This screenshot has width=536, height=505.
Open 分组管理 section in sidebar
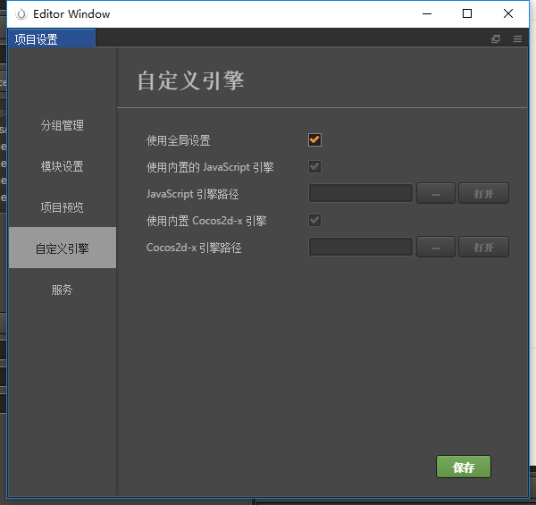coord(63,125)
